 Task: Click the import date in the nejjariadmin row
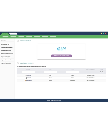tap(91, 81)
